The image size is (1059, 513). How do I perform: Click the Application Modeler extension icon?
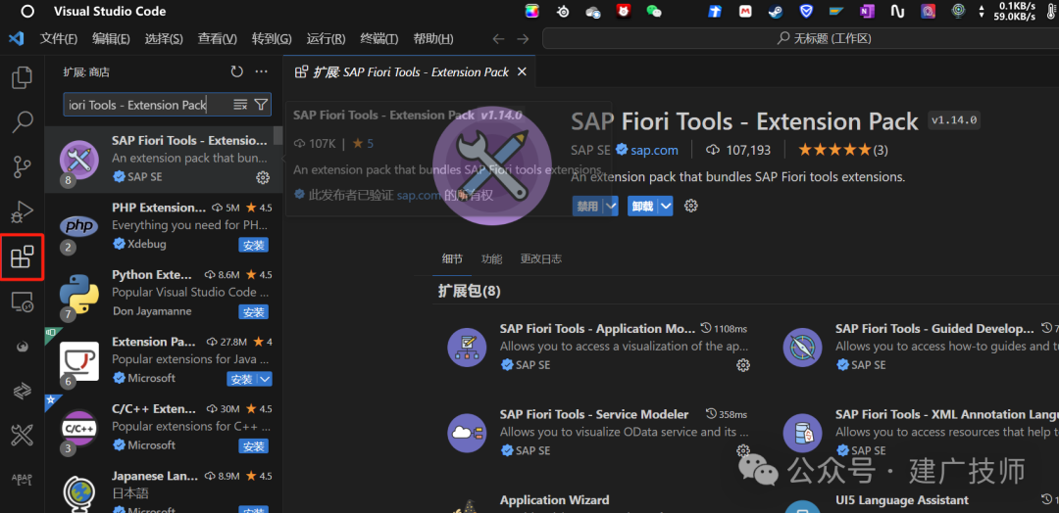pos(468,348)
